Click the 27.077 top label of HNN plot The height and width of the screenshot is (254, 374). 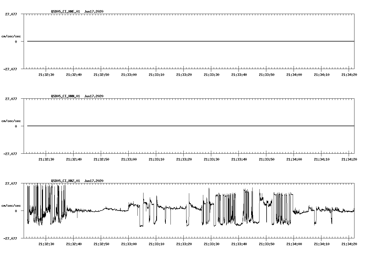[x=11, y=99]
